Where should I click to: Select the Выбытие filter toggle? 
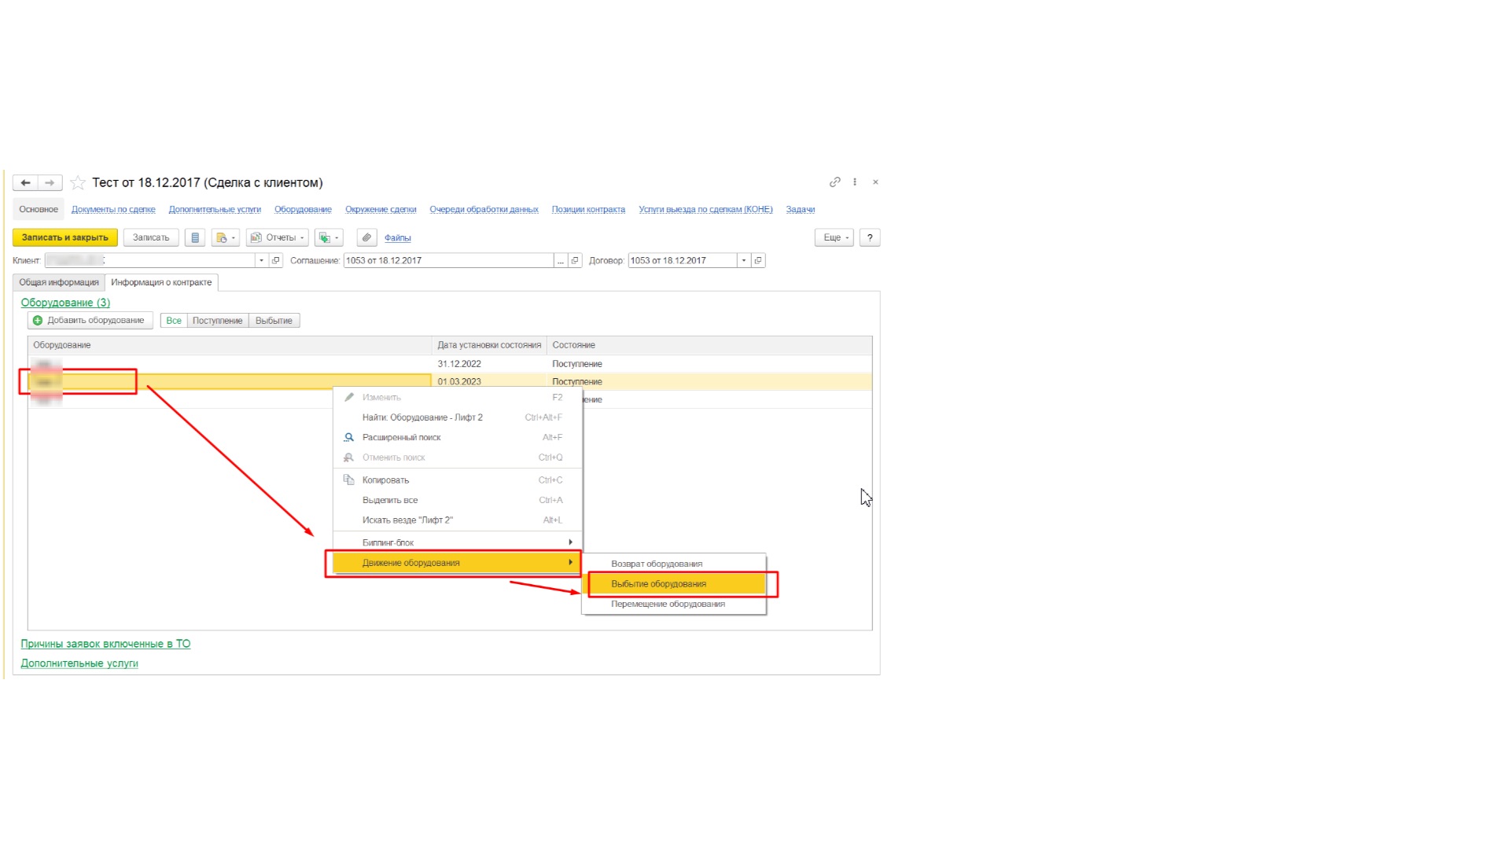click(x=274, y=321)
